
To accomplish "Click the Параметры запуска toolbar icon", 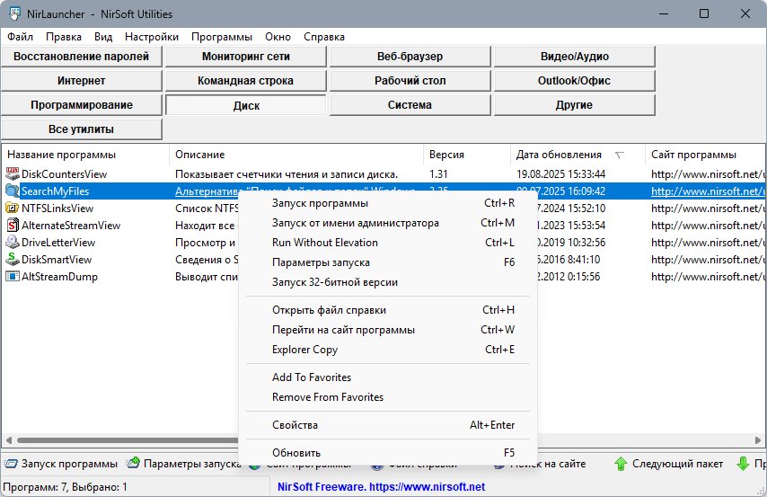I will 134,465.
